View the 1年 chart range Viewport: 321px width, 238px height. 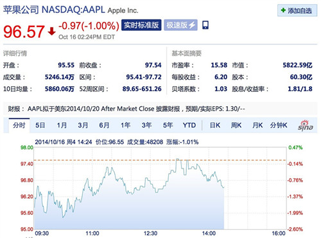125,125
